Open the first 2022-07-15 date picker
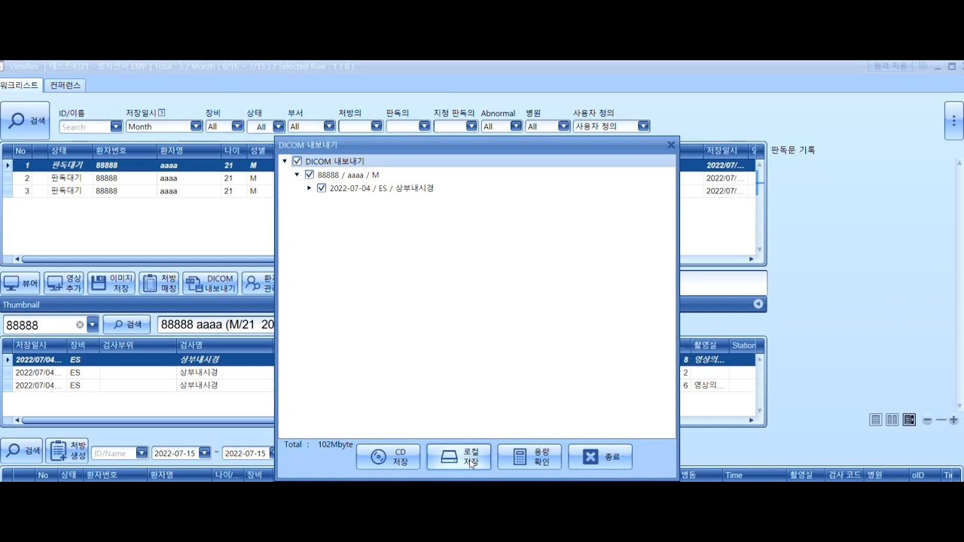Viewport: 964px width, 542px height. (205, 453)
